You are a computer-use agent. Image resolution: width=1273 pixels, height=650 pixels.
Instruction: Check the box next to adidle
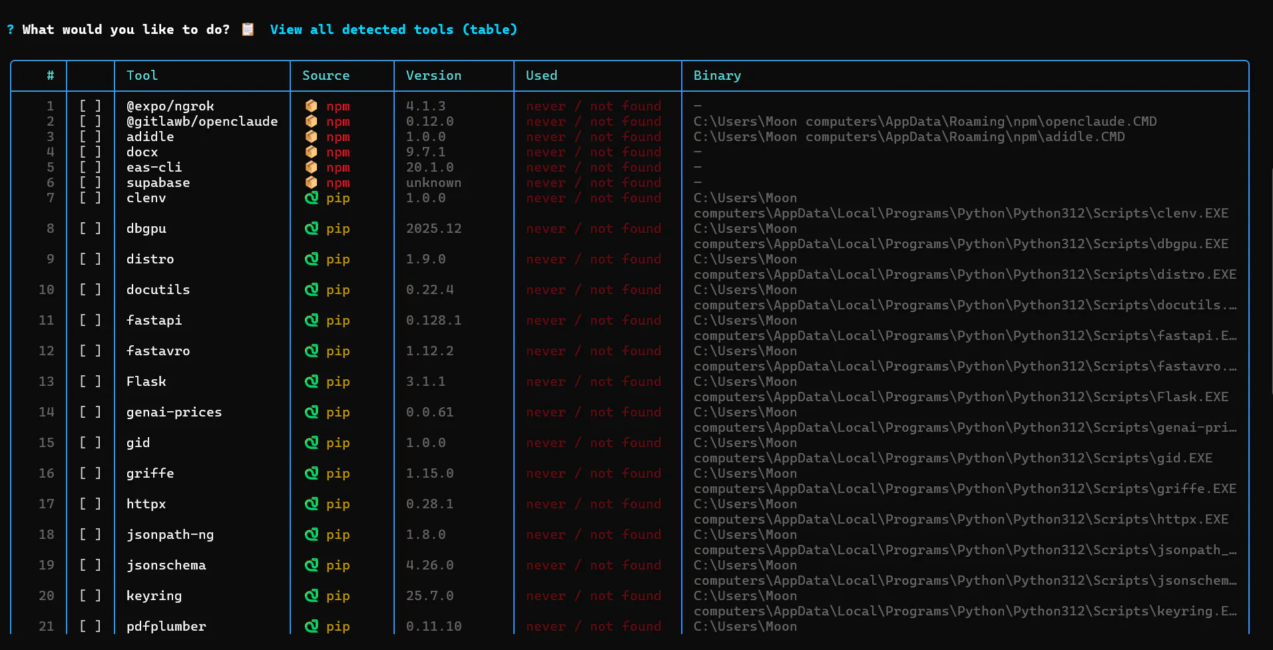91,136
